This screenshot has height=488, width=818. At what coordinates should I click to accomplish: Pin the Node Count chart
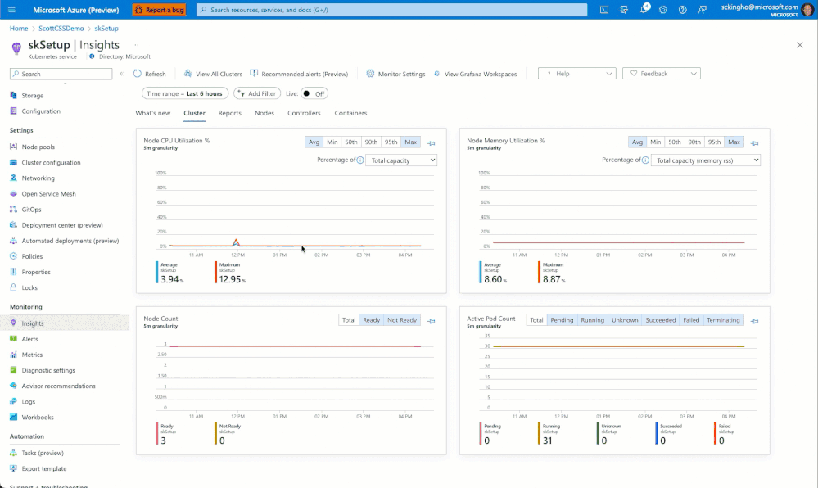tap(432, 321)
